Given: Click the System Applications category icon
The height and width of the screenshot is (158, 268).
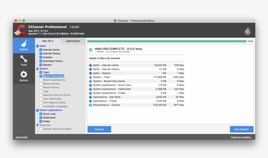Looking at the screenshot, I should pos(38,110).
